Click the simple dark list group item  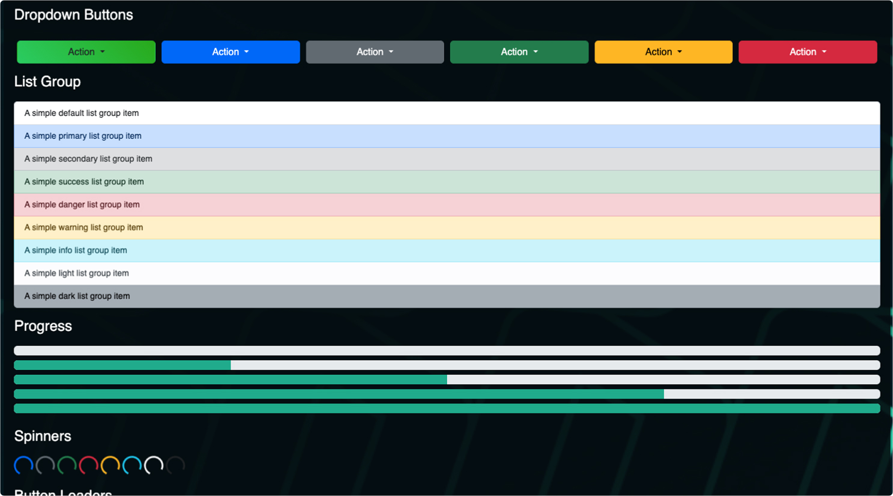click(447, 296)
